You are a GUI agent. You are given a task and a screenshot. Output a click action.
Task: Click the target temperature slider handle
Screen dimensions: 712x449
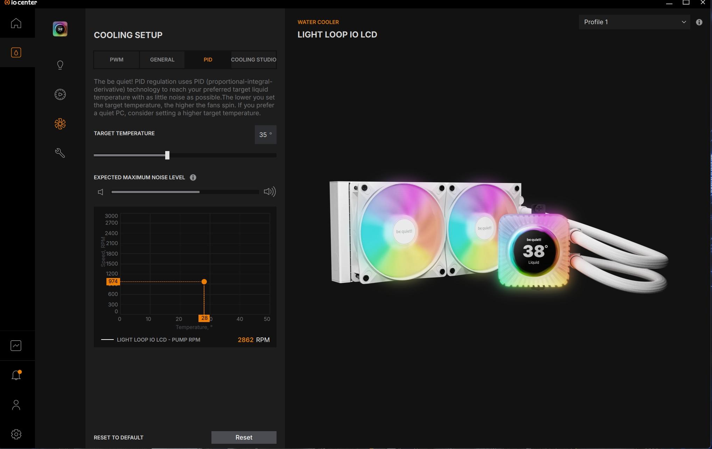tap(167, 155)
